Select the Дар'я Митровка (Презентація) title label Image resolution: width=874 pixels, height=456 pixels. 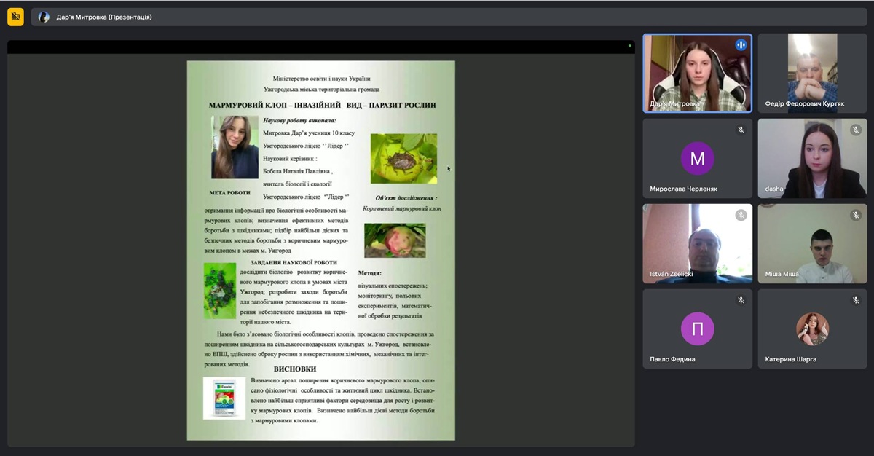(x=104, y=17)
